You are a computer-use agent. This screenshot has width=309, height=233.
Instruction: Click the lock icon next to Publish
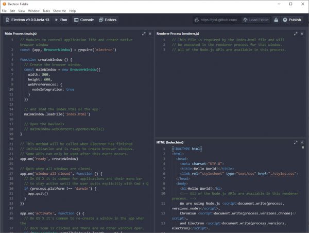coord(276,20)
